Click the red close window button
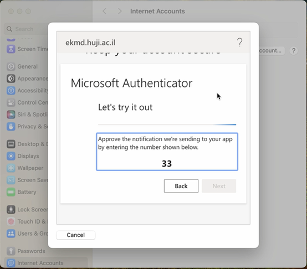This screenshot has width=307, height=269. [11, 11]
